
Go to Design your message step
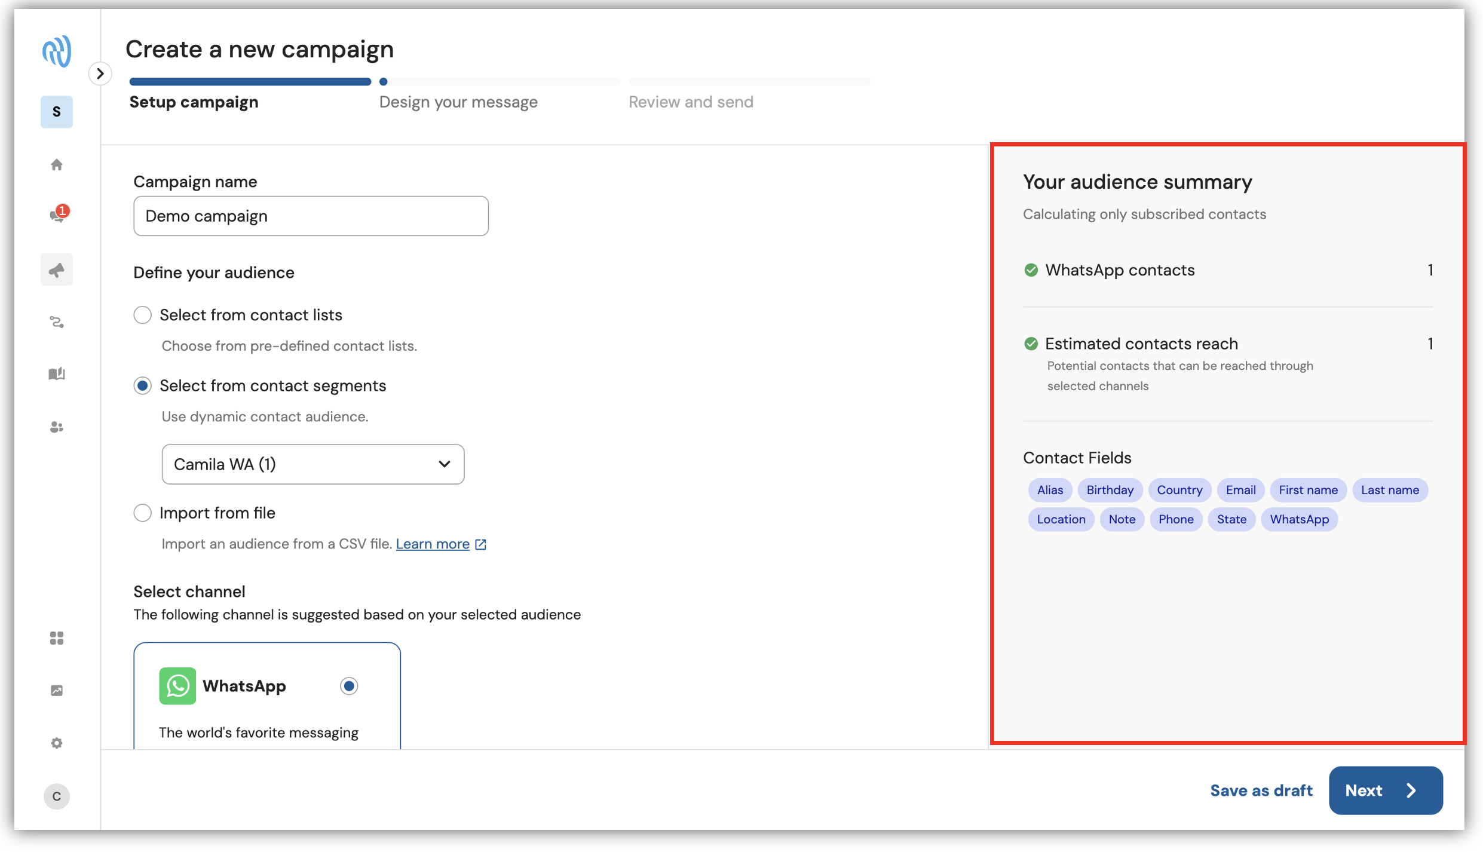(x=458, y=102)
